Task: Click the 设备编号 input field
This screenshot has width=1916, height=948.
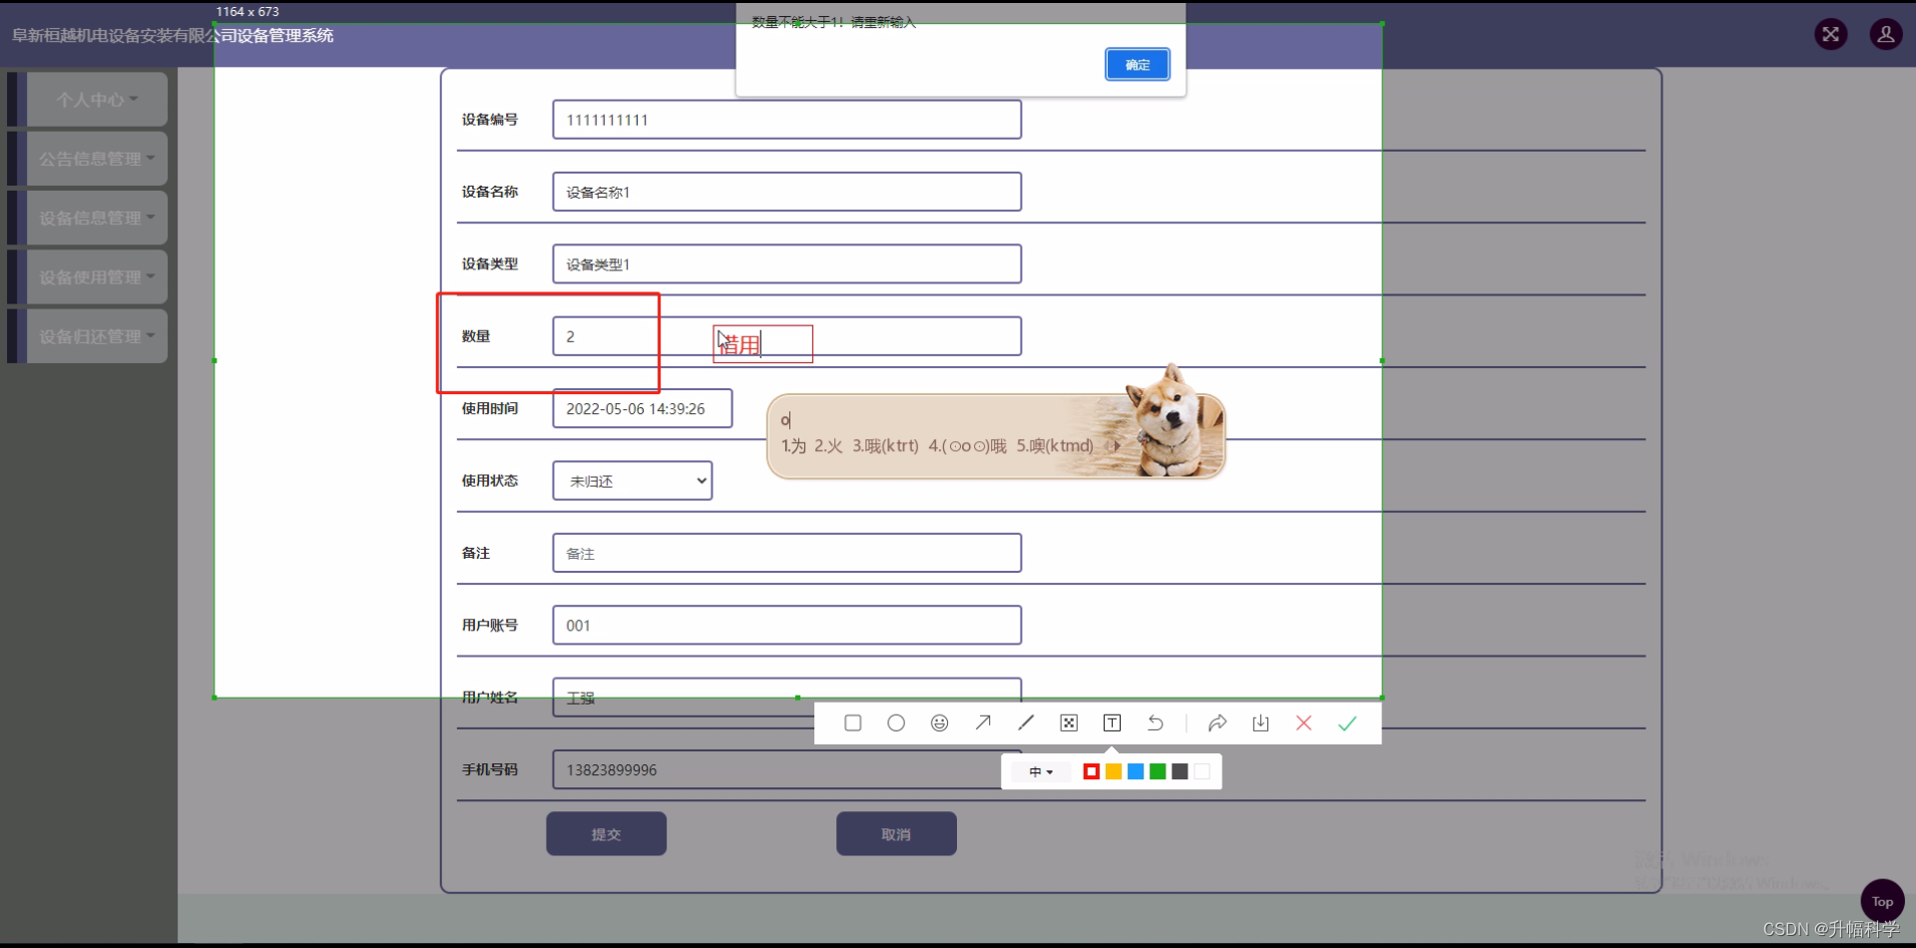Action: (x=787, y=120)
